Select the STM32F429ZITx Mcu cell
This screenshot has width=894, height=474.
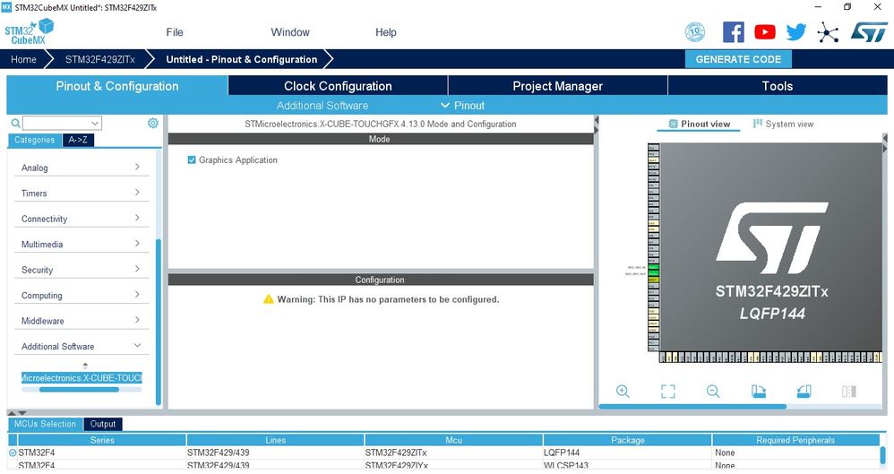click(454, 452)
